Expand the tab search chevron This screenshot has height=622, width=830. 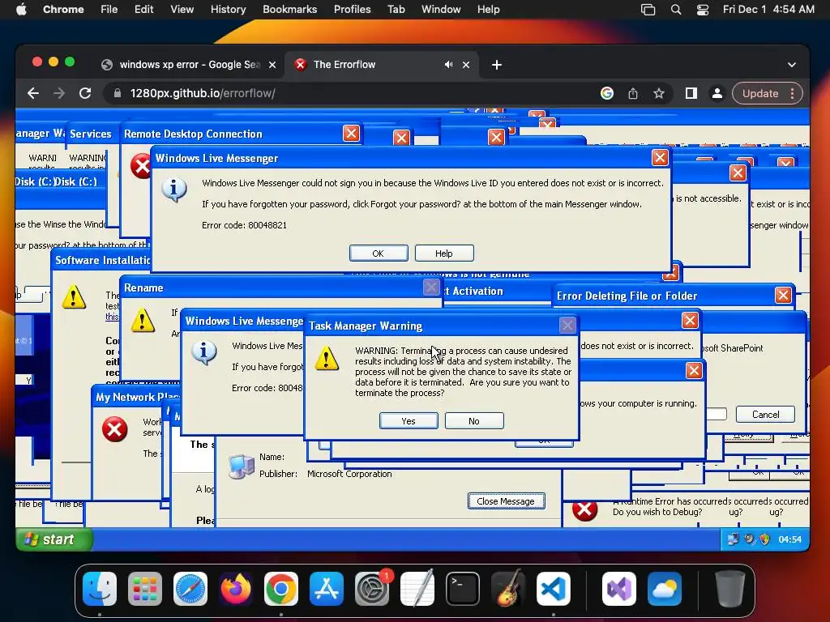[791, 65]
